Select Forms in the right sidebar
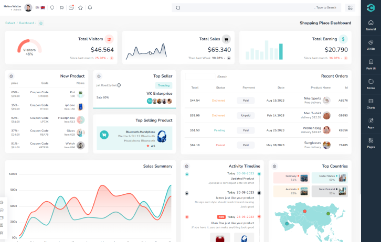Screen dimensions: 381x242 (371, 84)
